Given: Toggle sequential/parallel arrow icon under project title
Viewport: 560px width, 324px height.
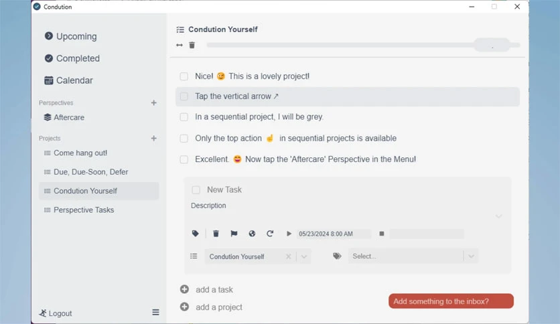Looking at the screenshot, I should pyautogui.click(x=180, y=45).
